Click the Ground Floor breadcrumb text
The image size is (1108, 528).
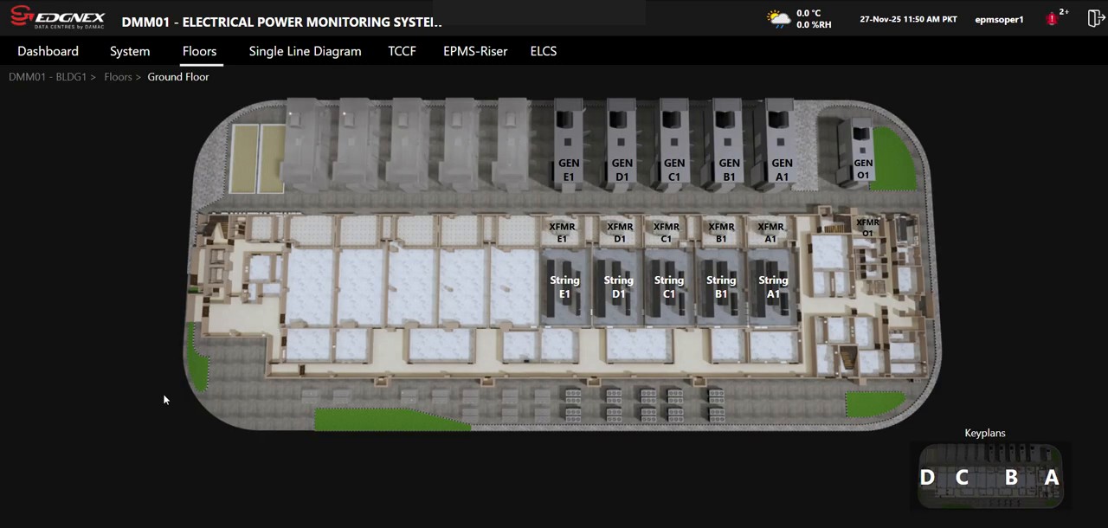[x=177, y=77]
